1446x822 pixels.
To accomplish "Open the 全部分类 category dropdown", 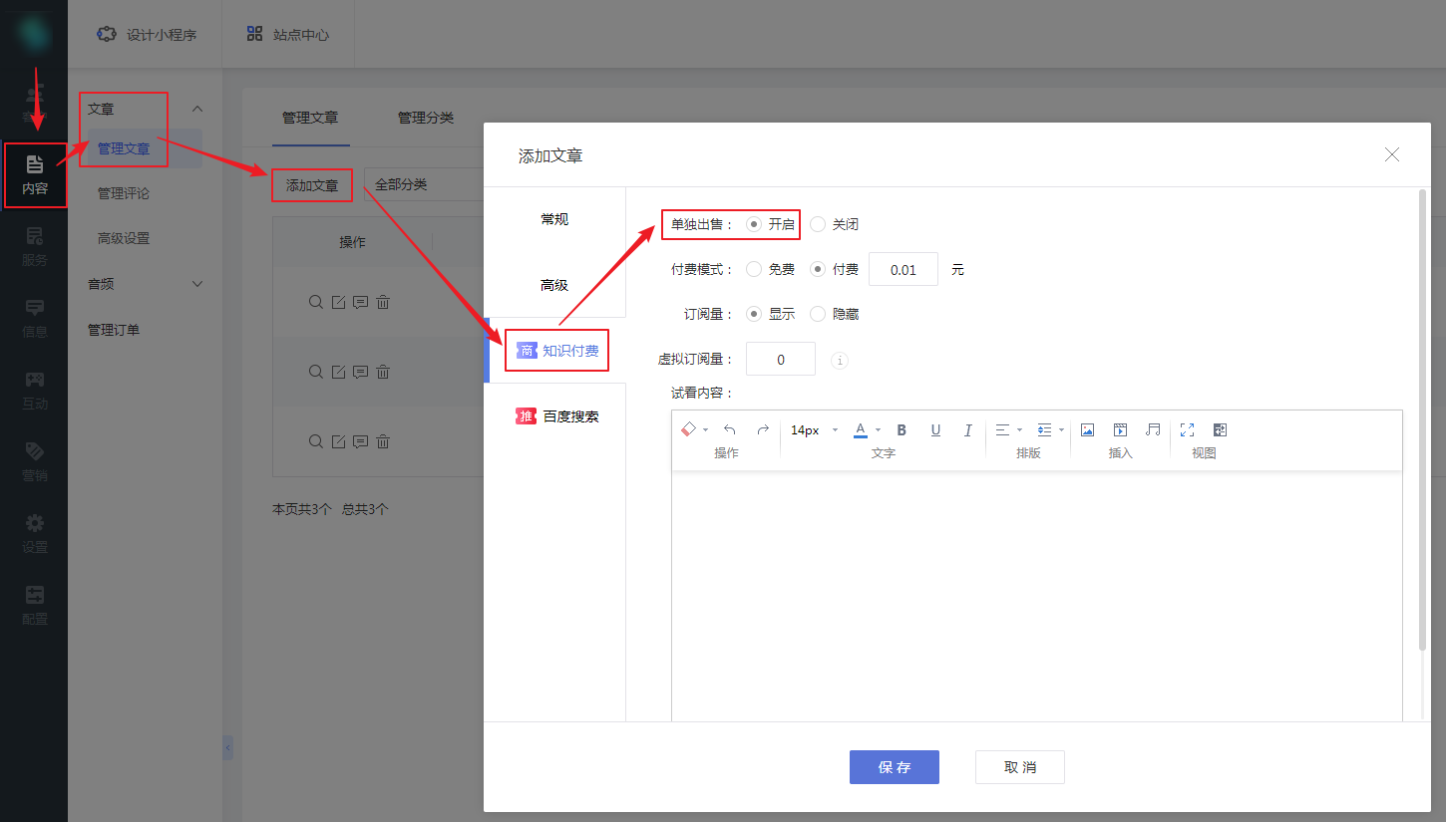I will 424,184.
